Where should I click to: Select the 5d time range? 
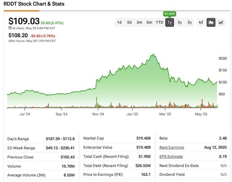pyautogui.click(x=129, y=22)
